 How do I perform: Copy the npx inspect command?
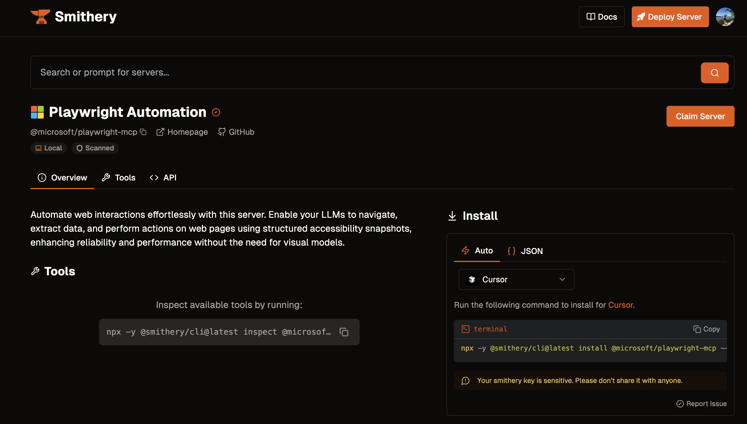[x=344, y=332]
